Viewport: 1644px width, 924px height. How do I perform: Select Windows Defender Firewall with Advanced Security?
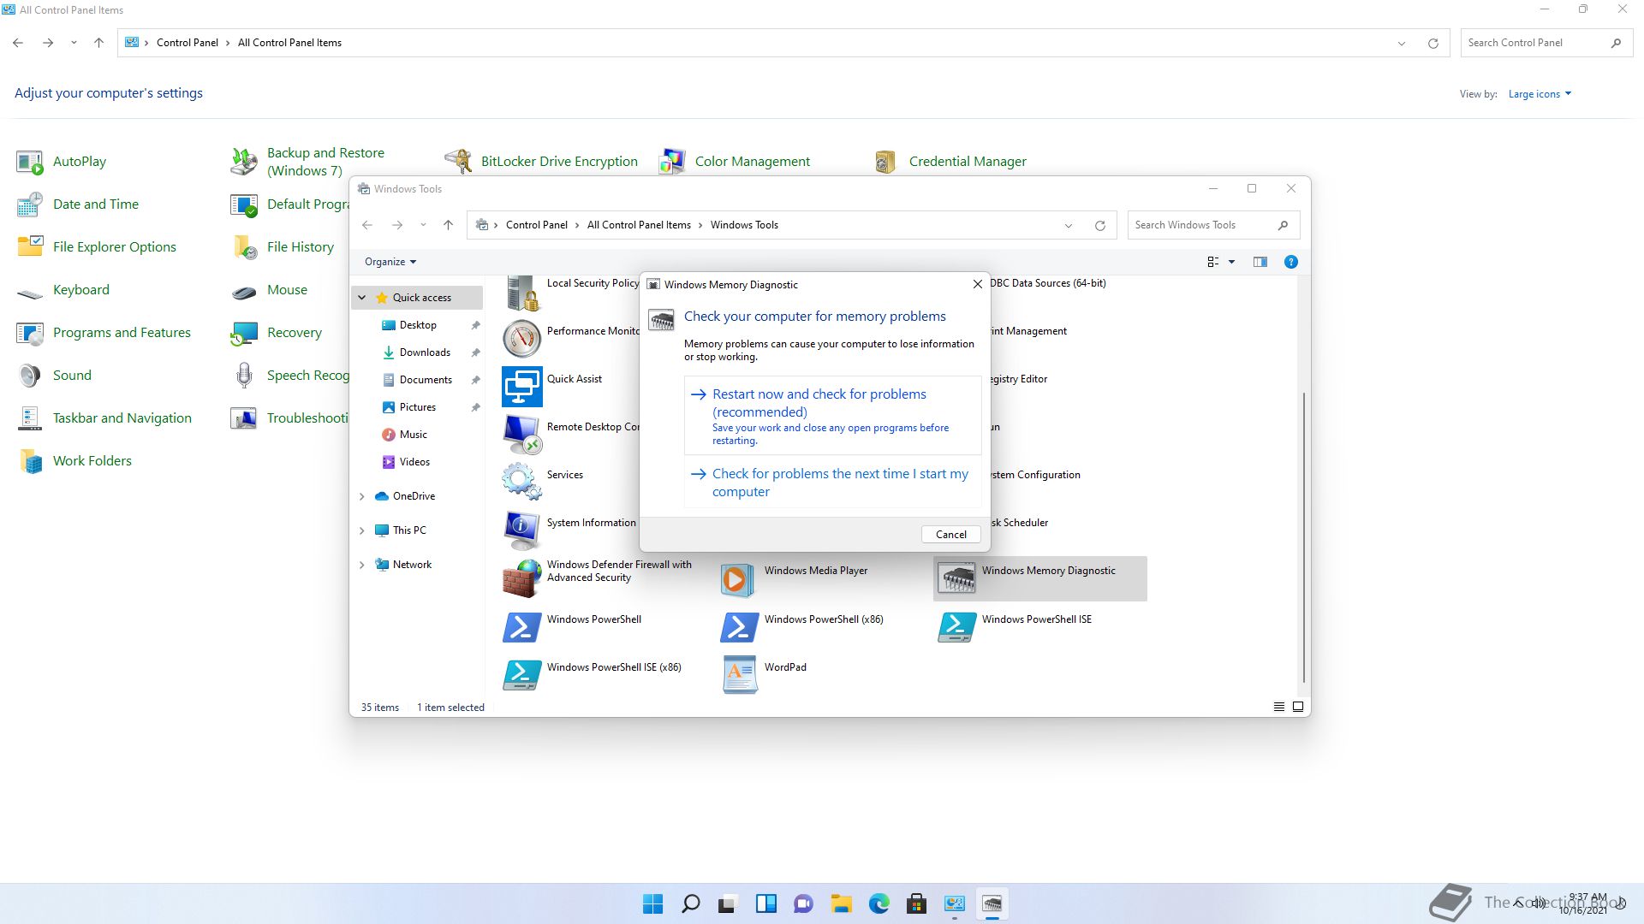click(x=598, y=578)
